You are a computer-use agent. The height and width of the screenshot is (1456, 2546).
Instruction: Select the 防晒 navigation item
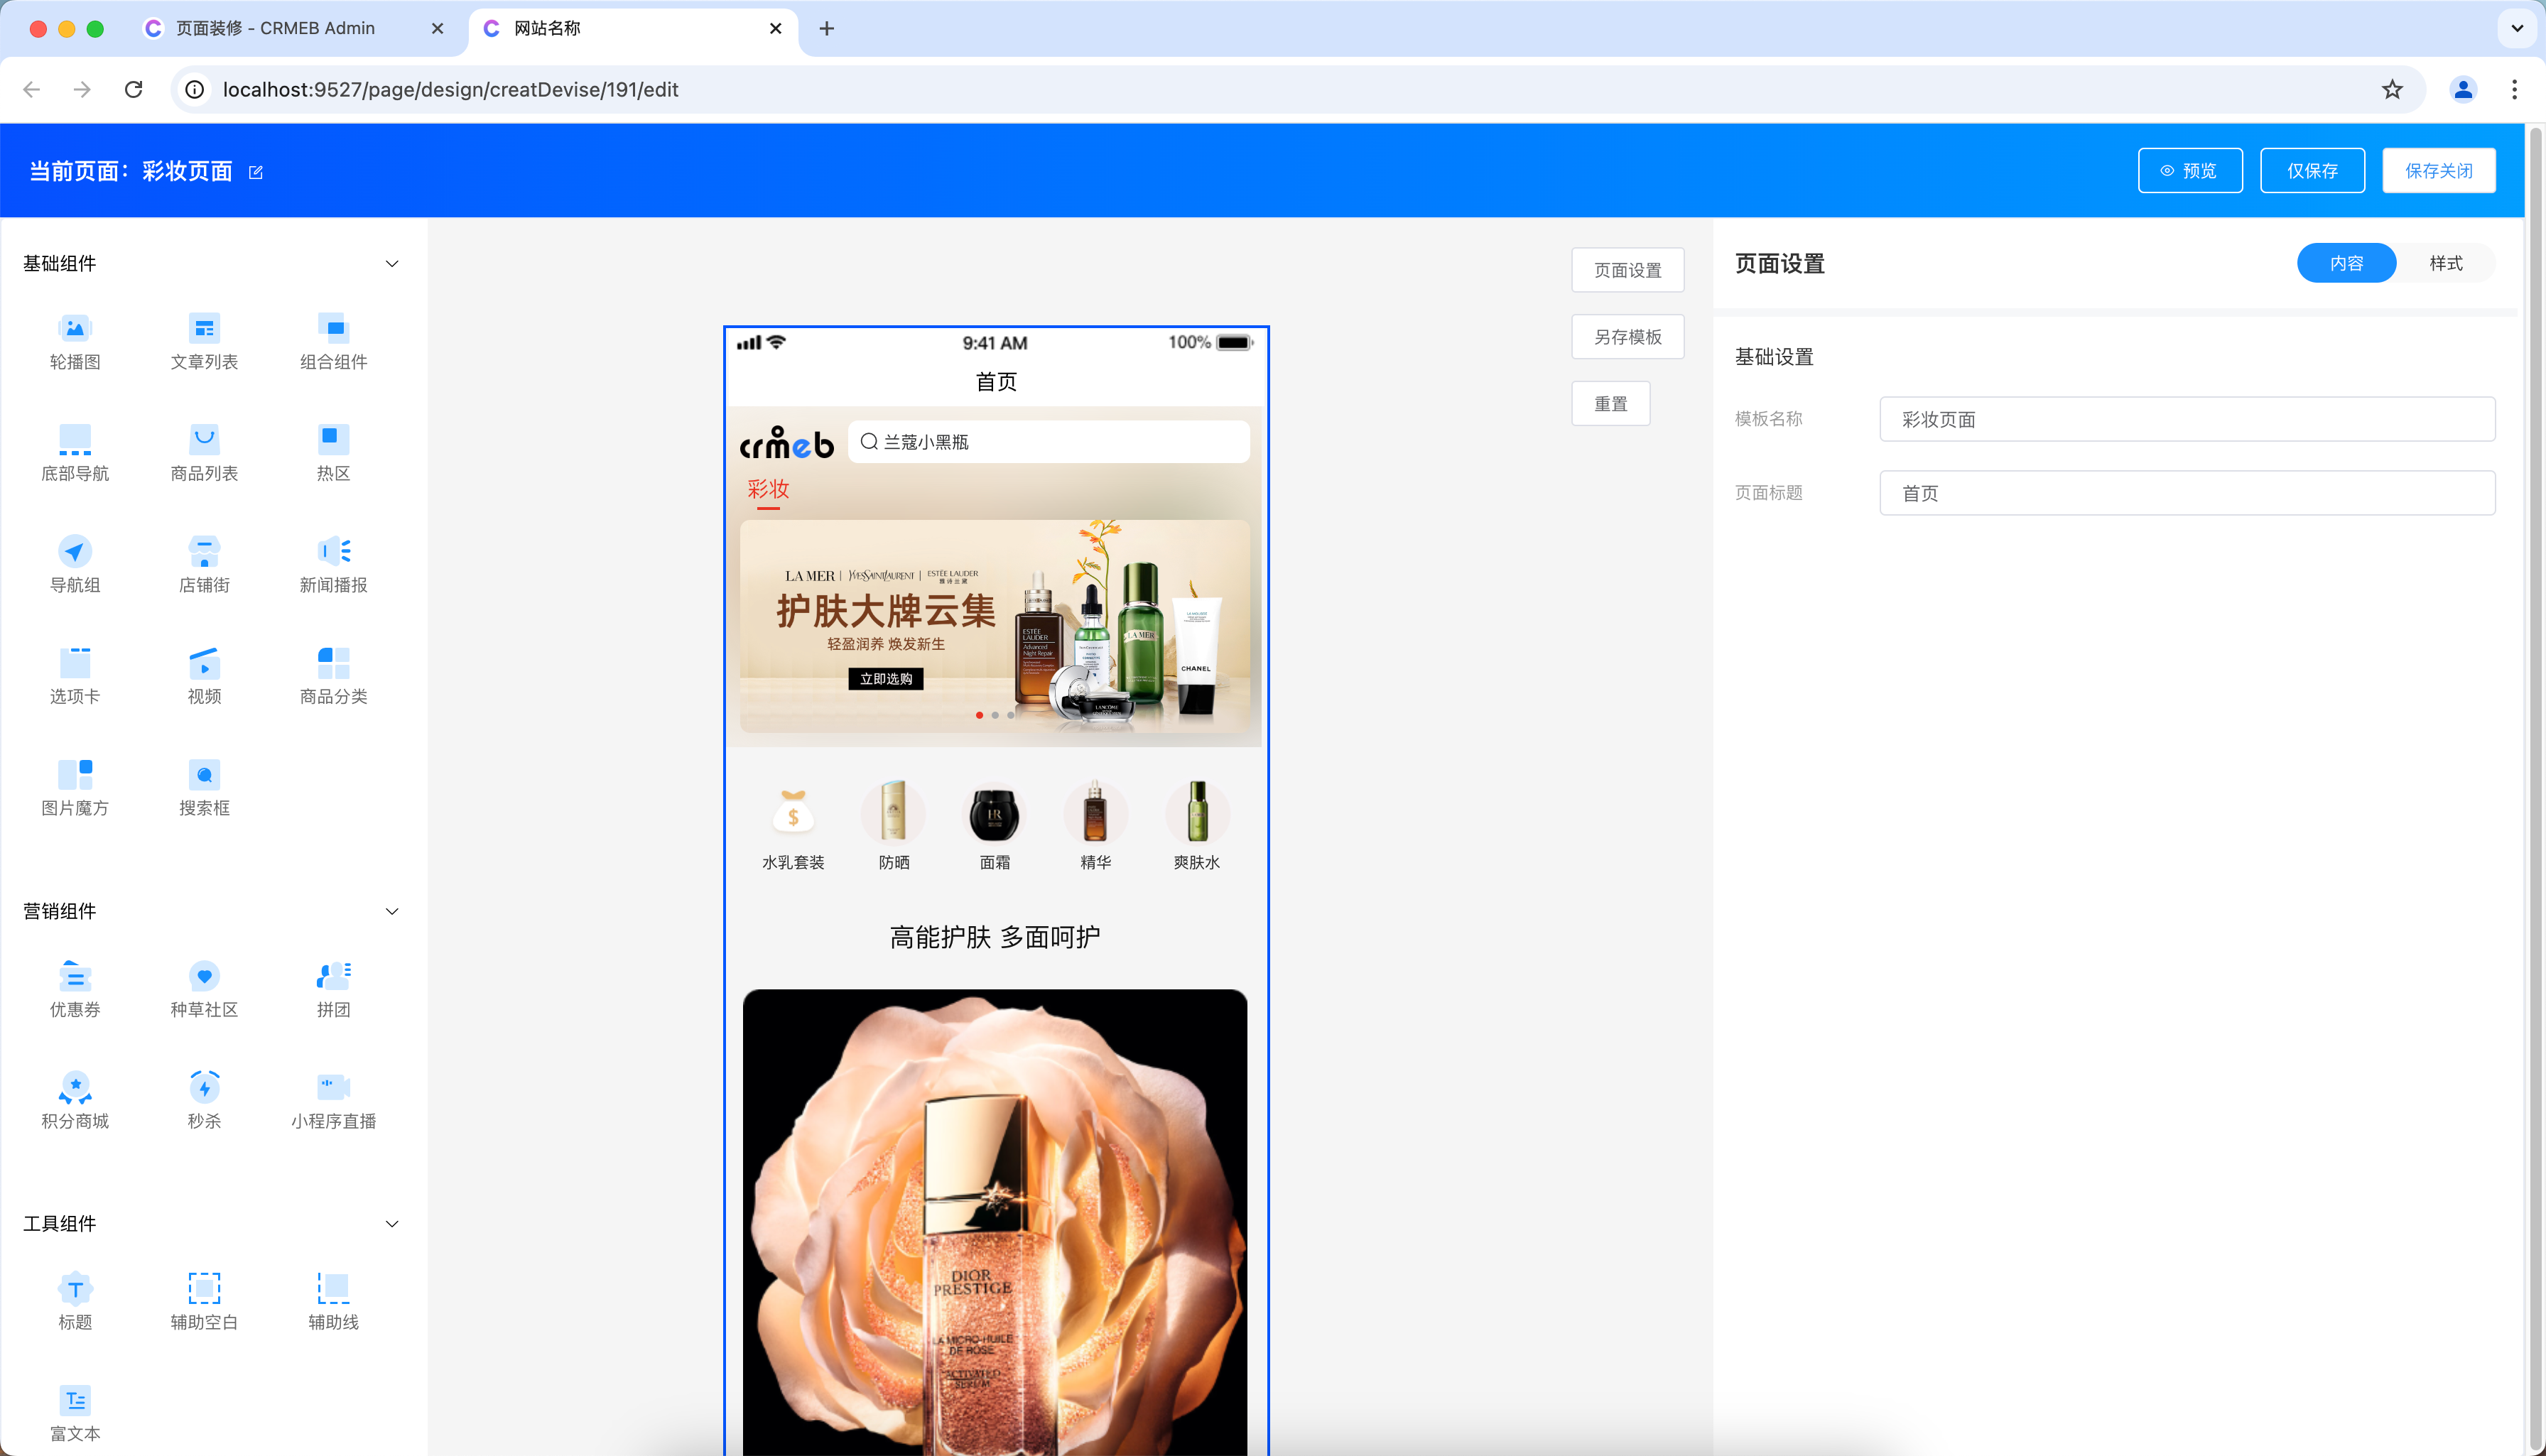coord(894,826)
